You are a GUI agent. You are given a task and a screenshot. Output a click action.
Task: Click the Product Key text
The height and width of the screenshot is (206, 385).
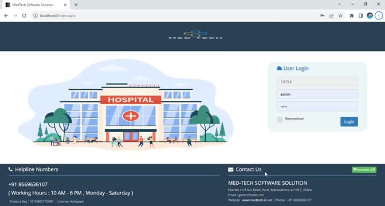tap(31, 201)
